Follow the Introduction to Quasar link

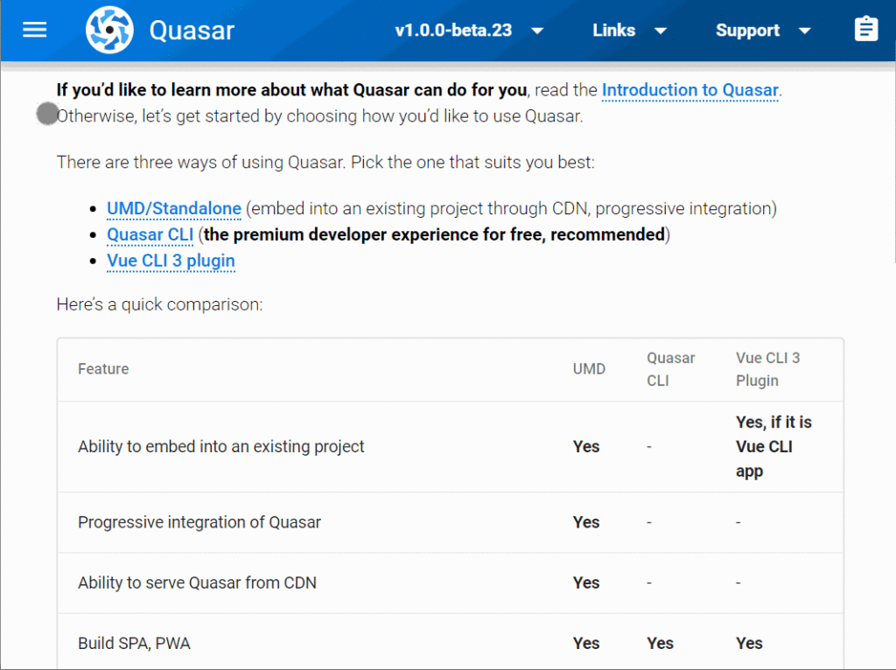(x=689, y=90)
